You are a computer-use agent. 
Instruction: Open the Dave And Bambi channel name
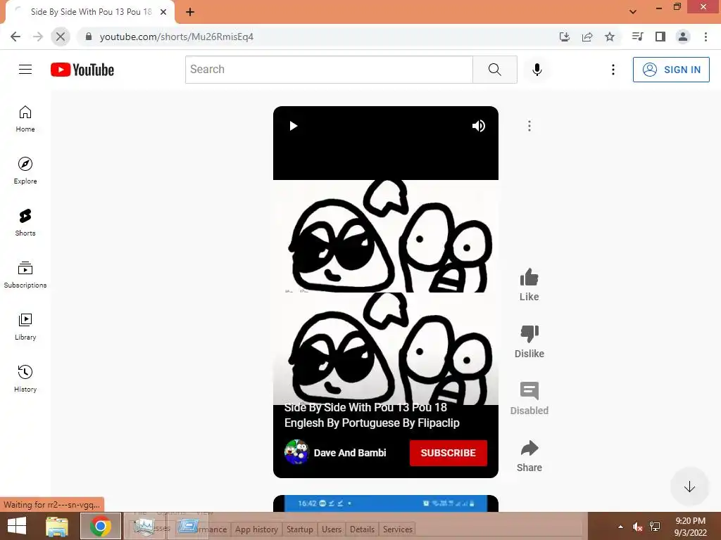coord(350,453)
